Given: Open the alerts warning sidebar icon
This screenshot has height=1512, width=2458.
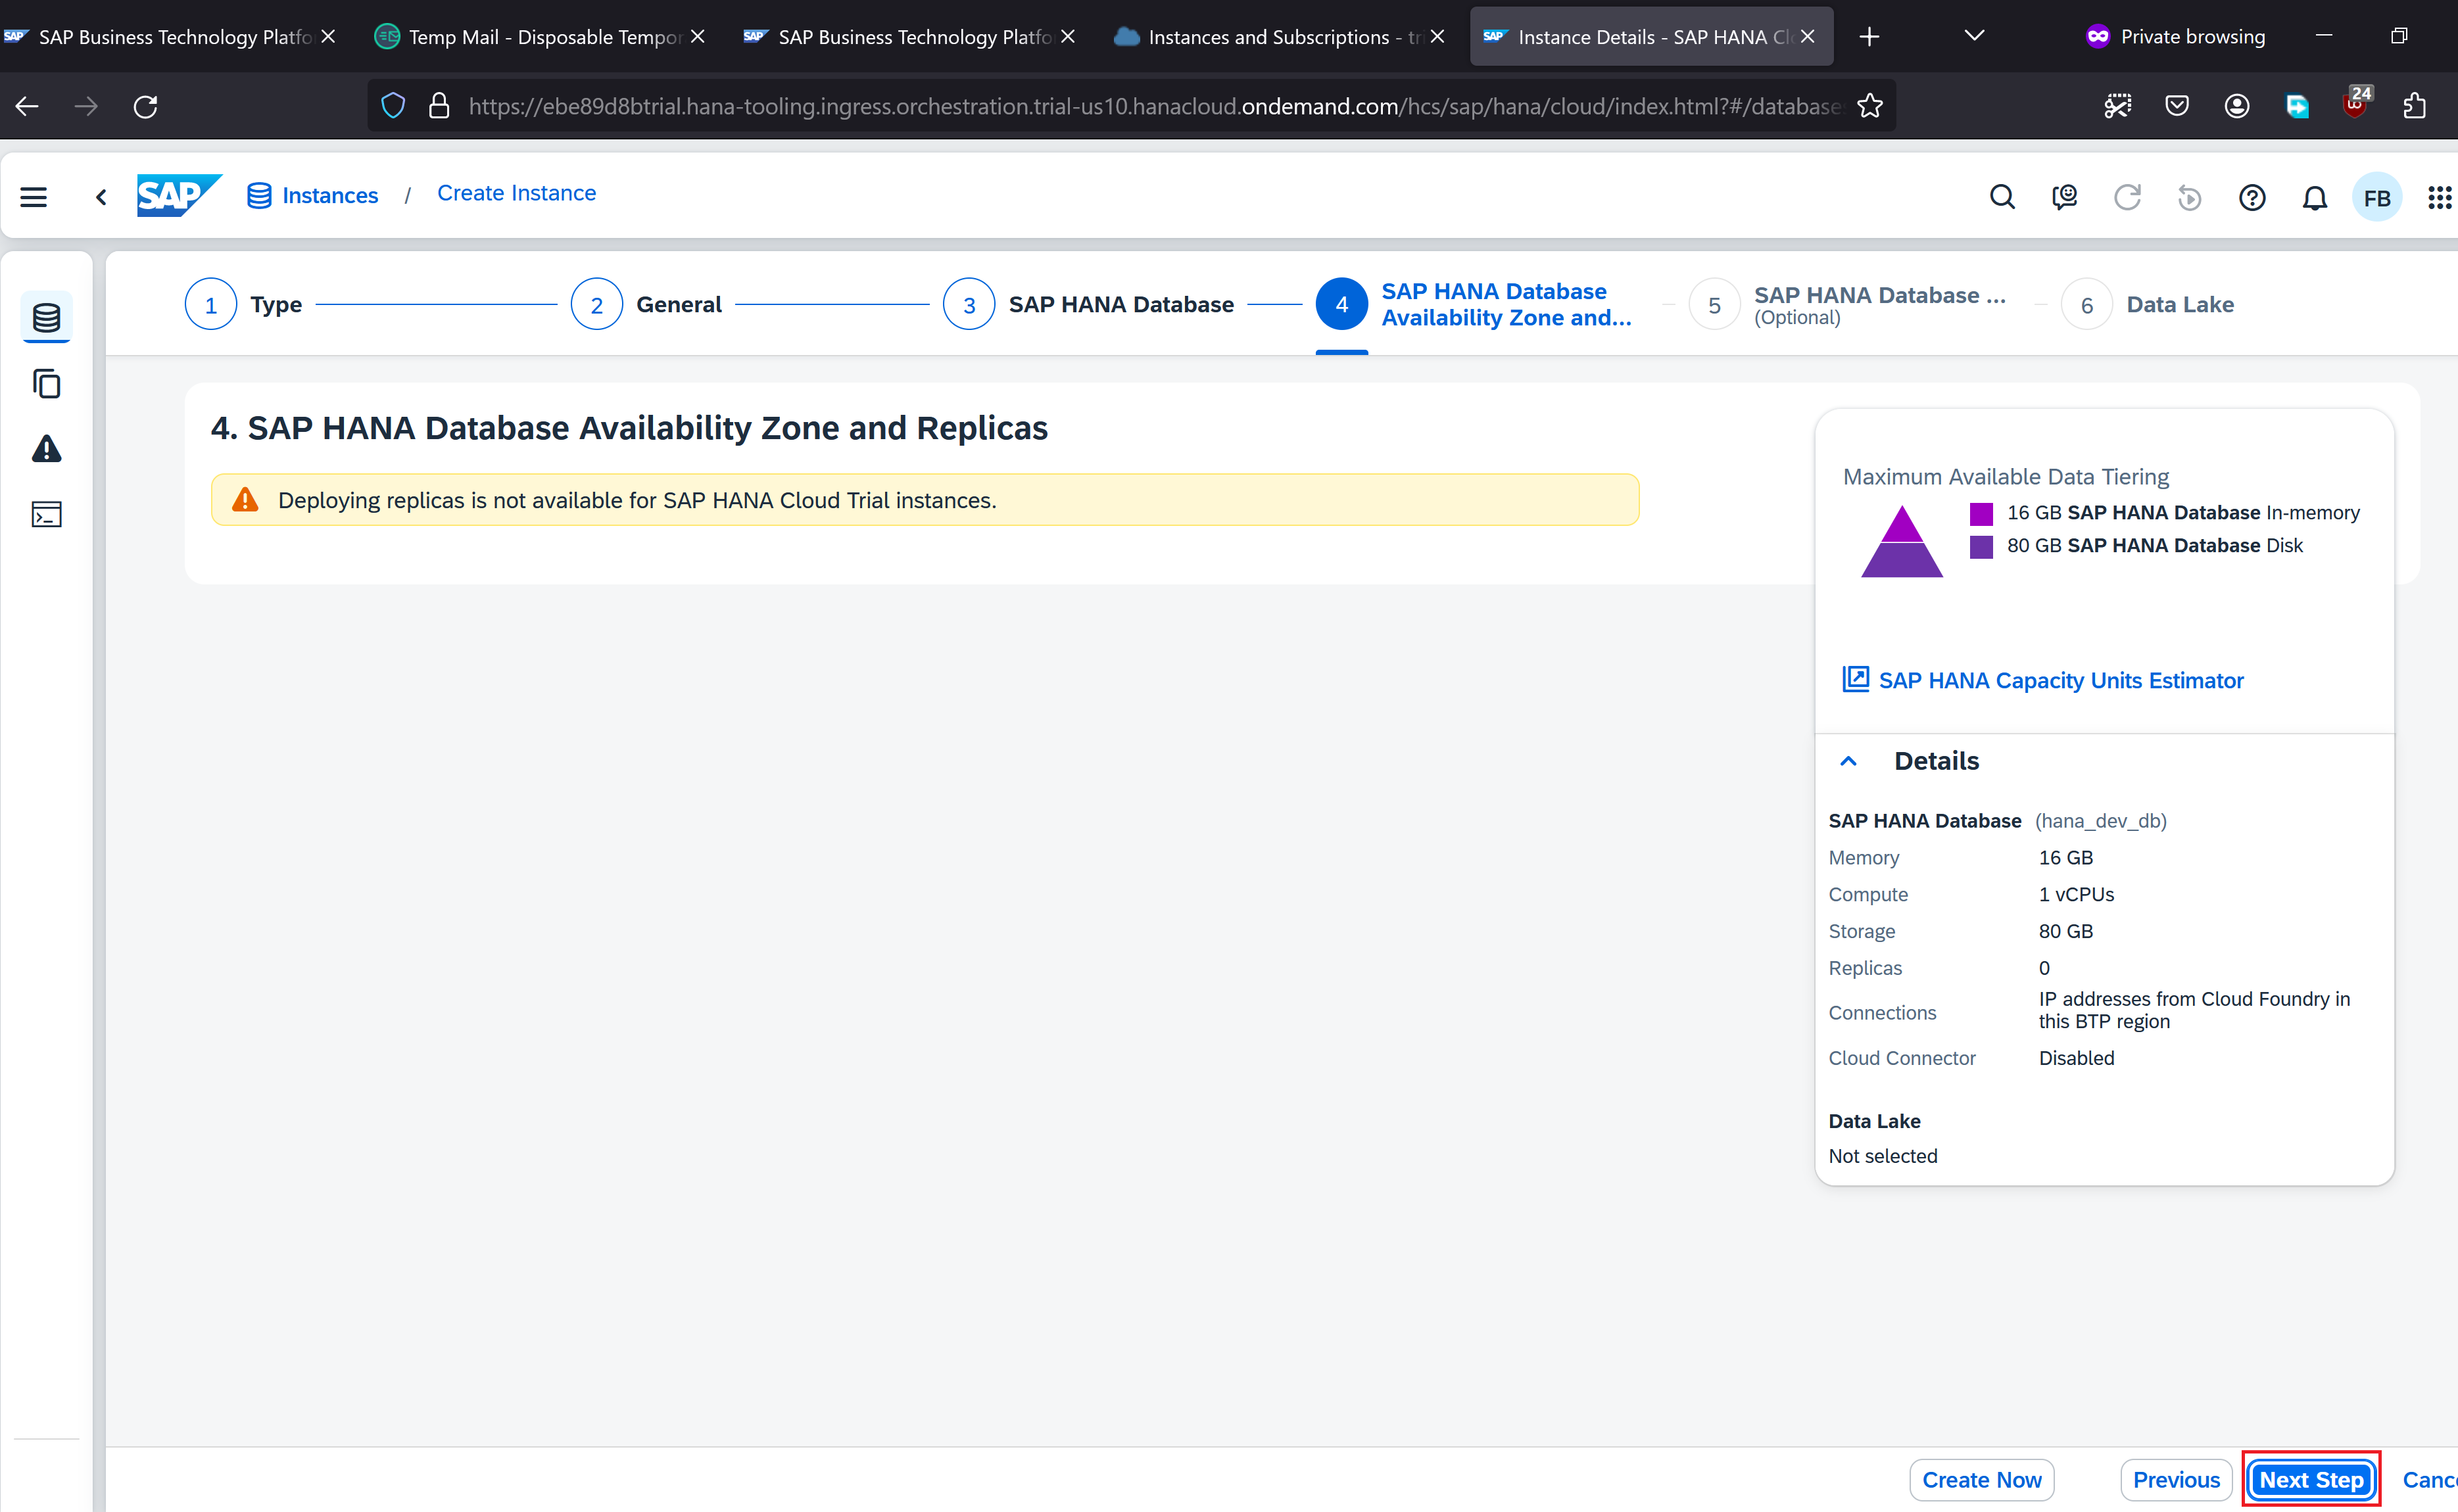Looking at the screenshot, I should (47, 449).
